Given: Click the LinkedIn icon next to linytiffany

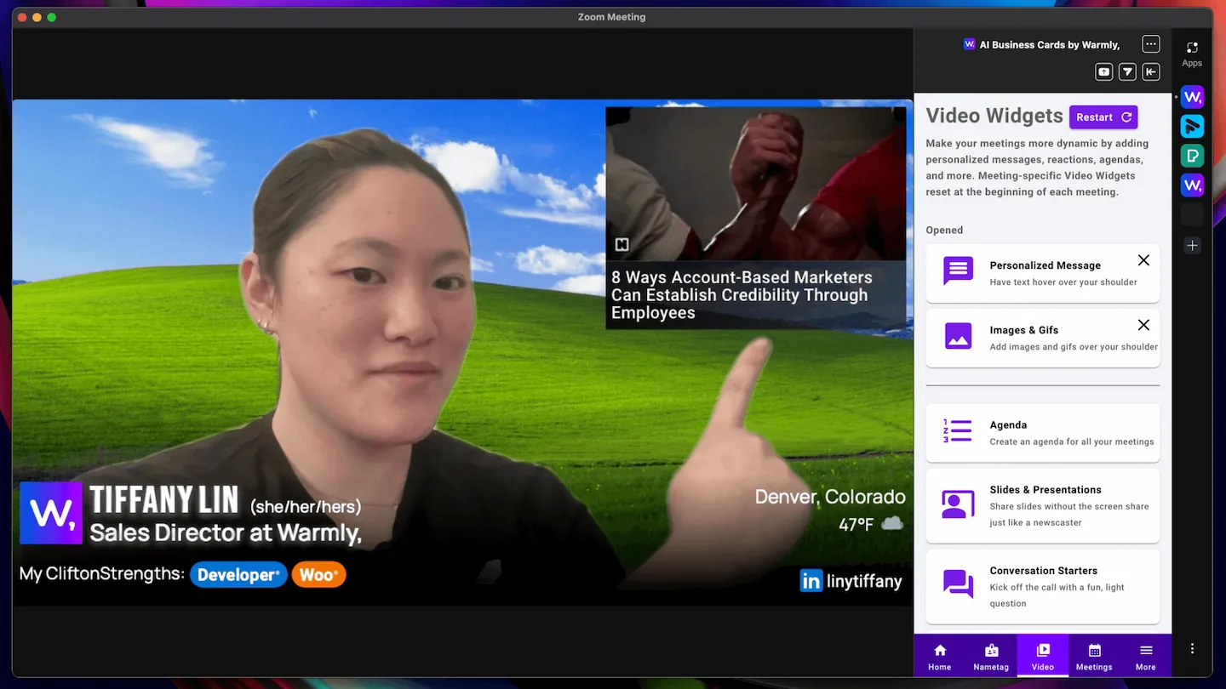Looking at the screenshot, I should (x=811, y=581).
